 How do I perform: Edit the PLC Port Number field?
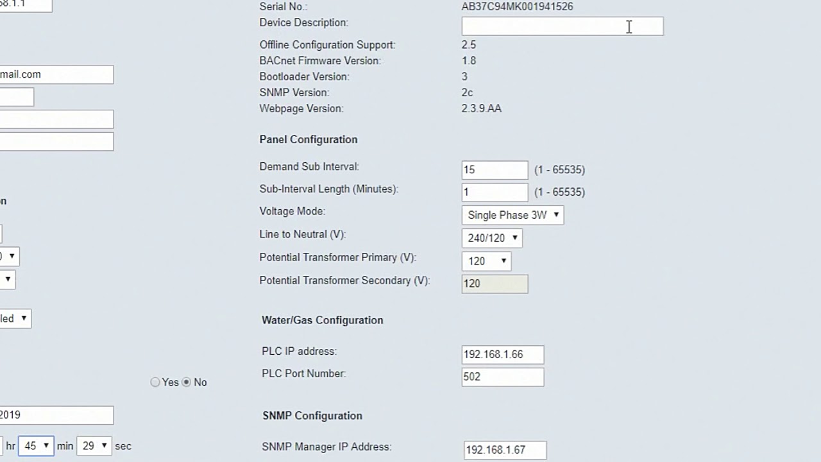click(503, 377)
